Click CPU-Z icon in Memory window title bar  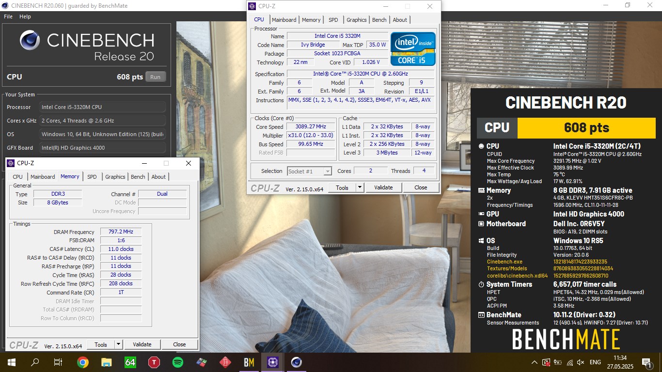pyautogui.click(x=11, y=163)
